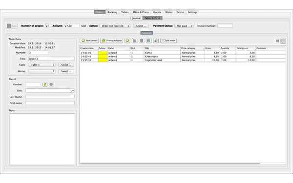Click the green refresh circle icon
Image resolution: width=293 pixels, height=183 pixels.
(x=127, y=41)
